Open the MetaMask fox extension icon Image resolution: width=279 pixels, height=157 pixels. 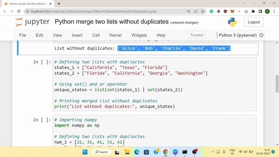(232, 11)
